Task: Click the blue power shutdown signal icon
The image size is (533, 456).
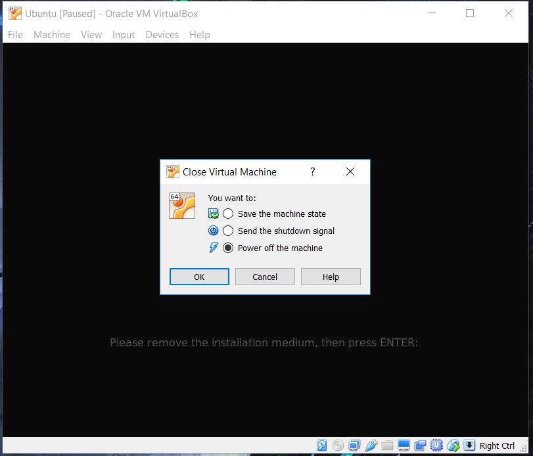Action: click(x=214, y=231)
